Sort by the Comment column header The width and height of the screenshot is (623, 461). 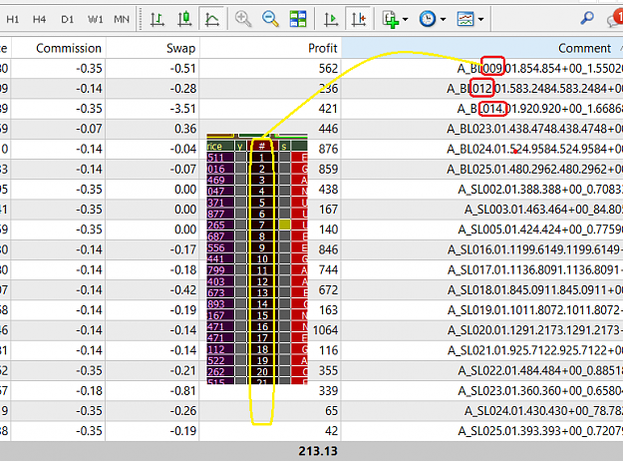pyautogui.click(x=584, y=48)
